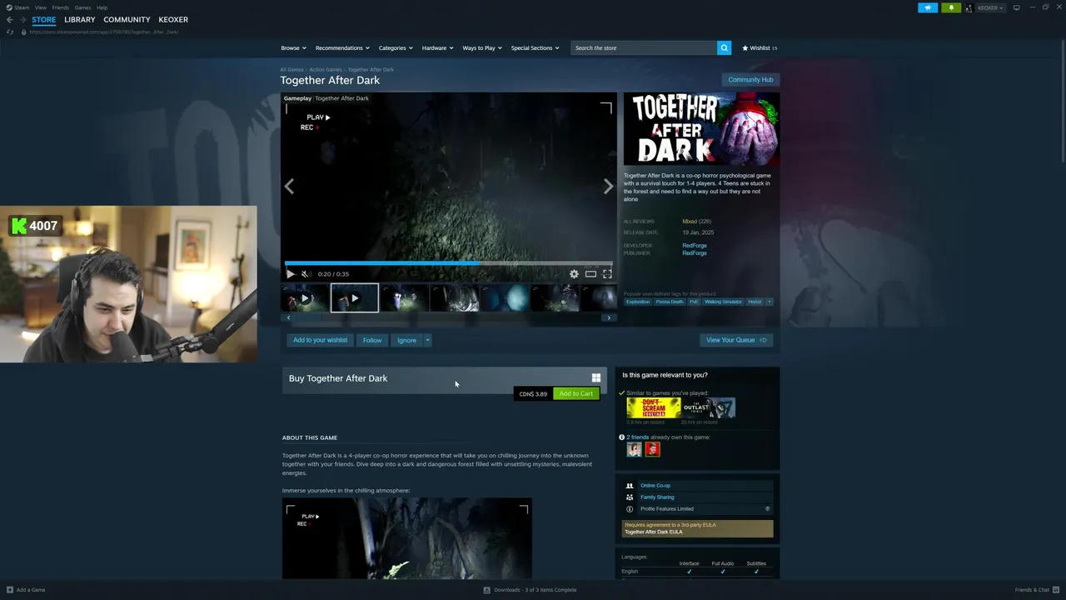The height and width of the screenshot is (600, 1066).
Task: Open the Don't Scream Together thumbnail
Action: click(654, 407)
